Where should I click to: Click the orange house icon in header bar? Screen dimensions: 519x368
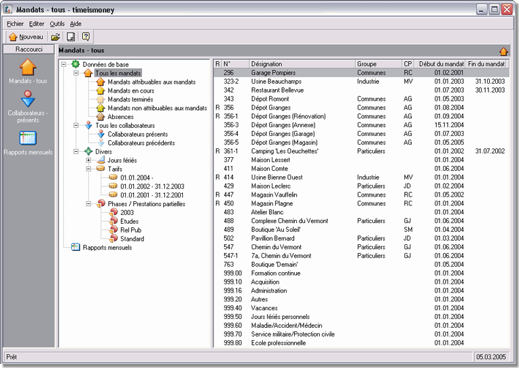click(x=503, y=51)
